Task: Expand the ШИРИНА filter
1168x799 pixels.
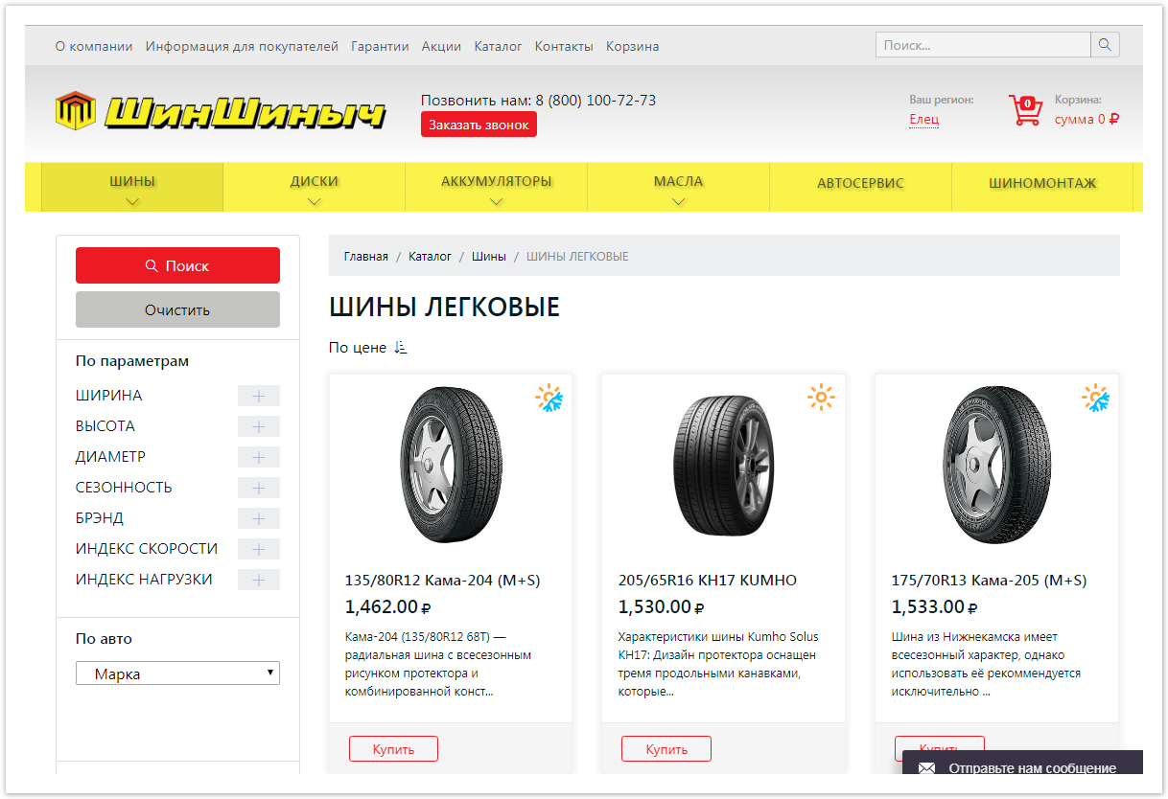Action: point(259,396)
